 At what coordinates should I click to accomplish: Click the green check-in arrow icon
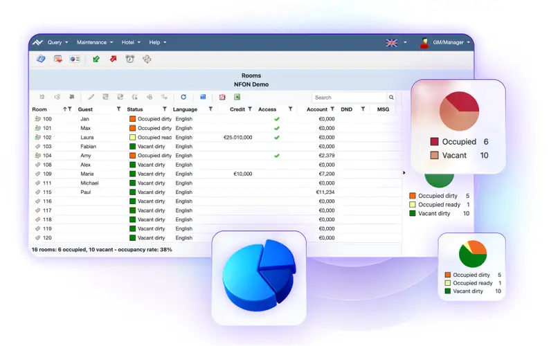[x=96, y=60]
